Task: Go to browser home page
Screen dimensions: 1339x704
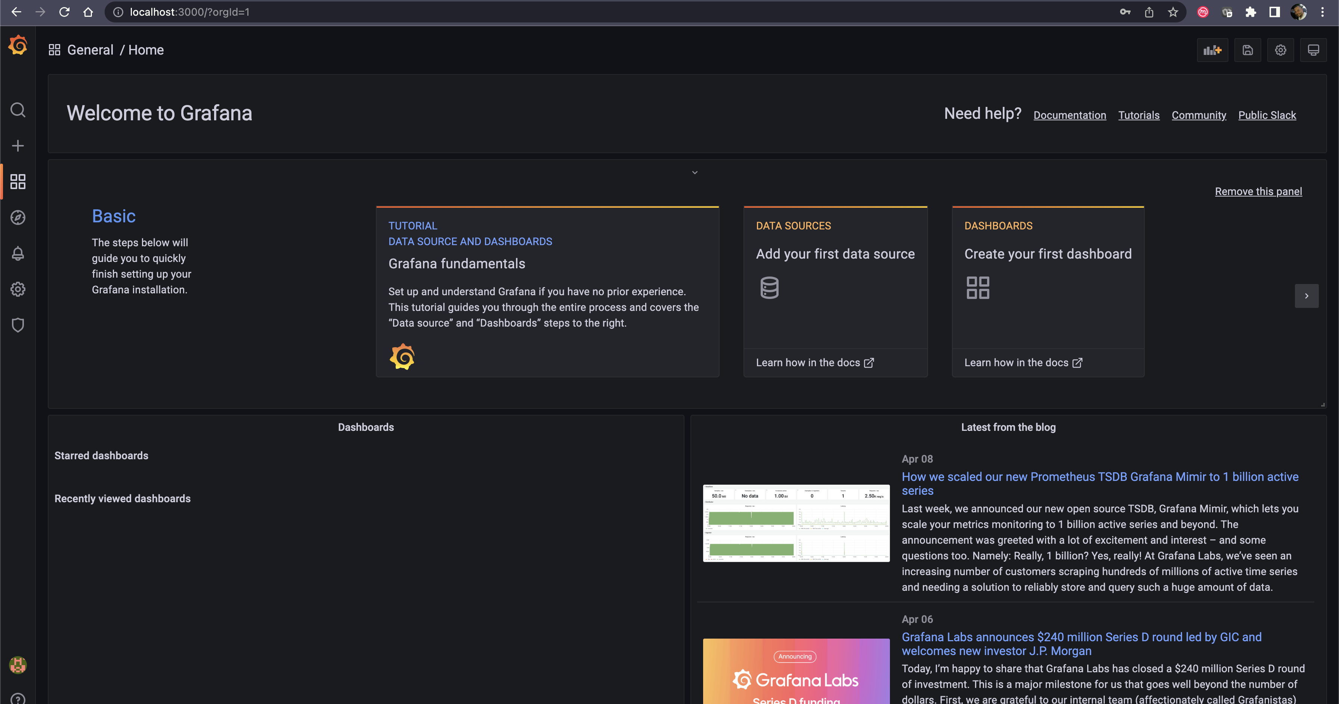Action: coord(89,12)
